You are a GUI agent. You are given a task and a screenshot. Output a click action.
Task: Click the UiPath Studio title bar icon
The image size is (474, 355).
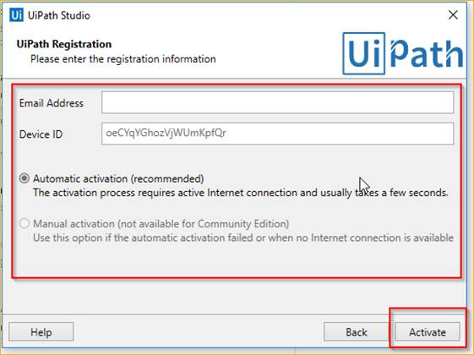[16, 15]
